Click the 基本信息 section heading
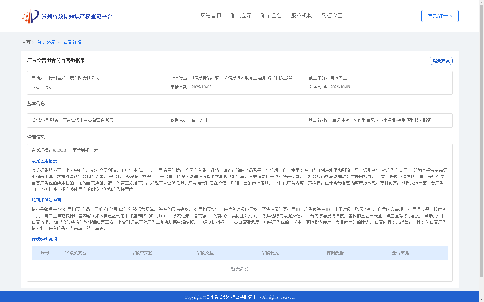484x302 pixels. [x=36, y=104]
